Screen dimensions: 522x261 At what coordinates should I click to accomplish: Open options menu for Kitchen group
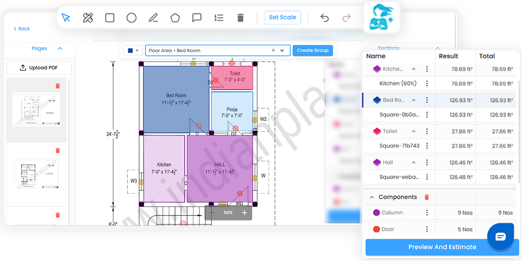pyautogui.click(x=427, y=69)
